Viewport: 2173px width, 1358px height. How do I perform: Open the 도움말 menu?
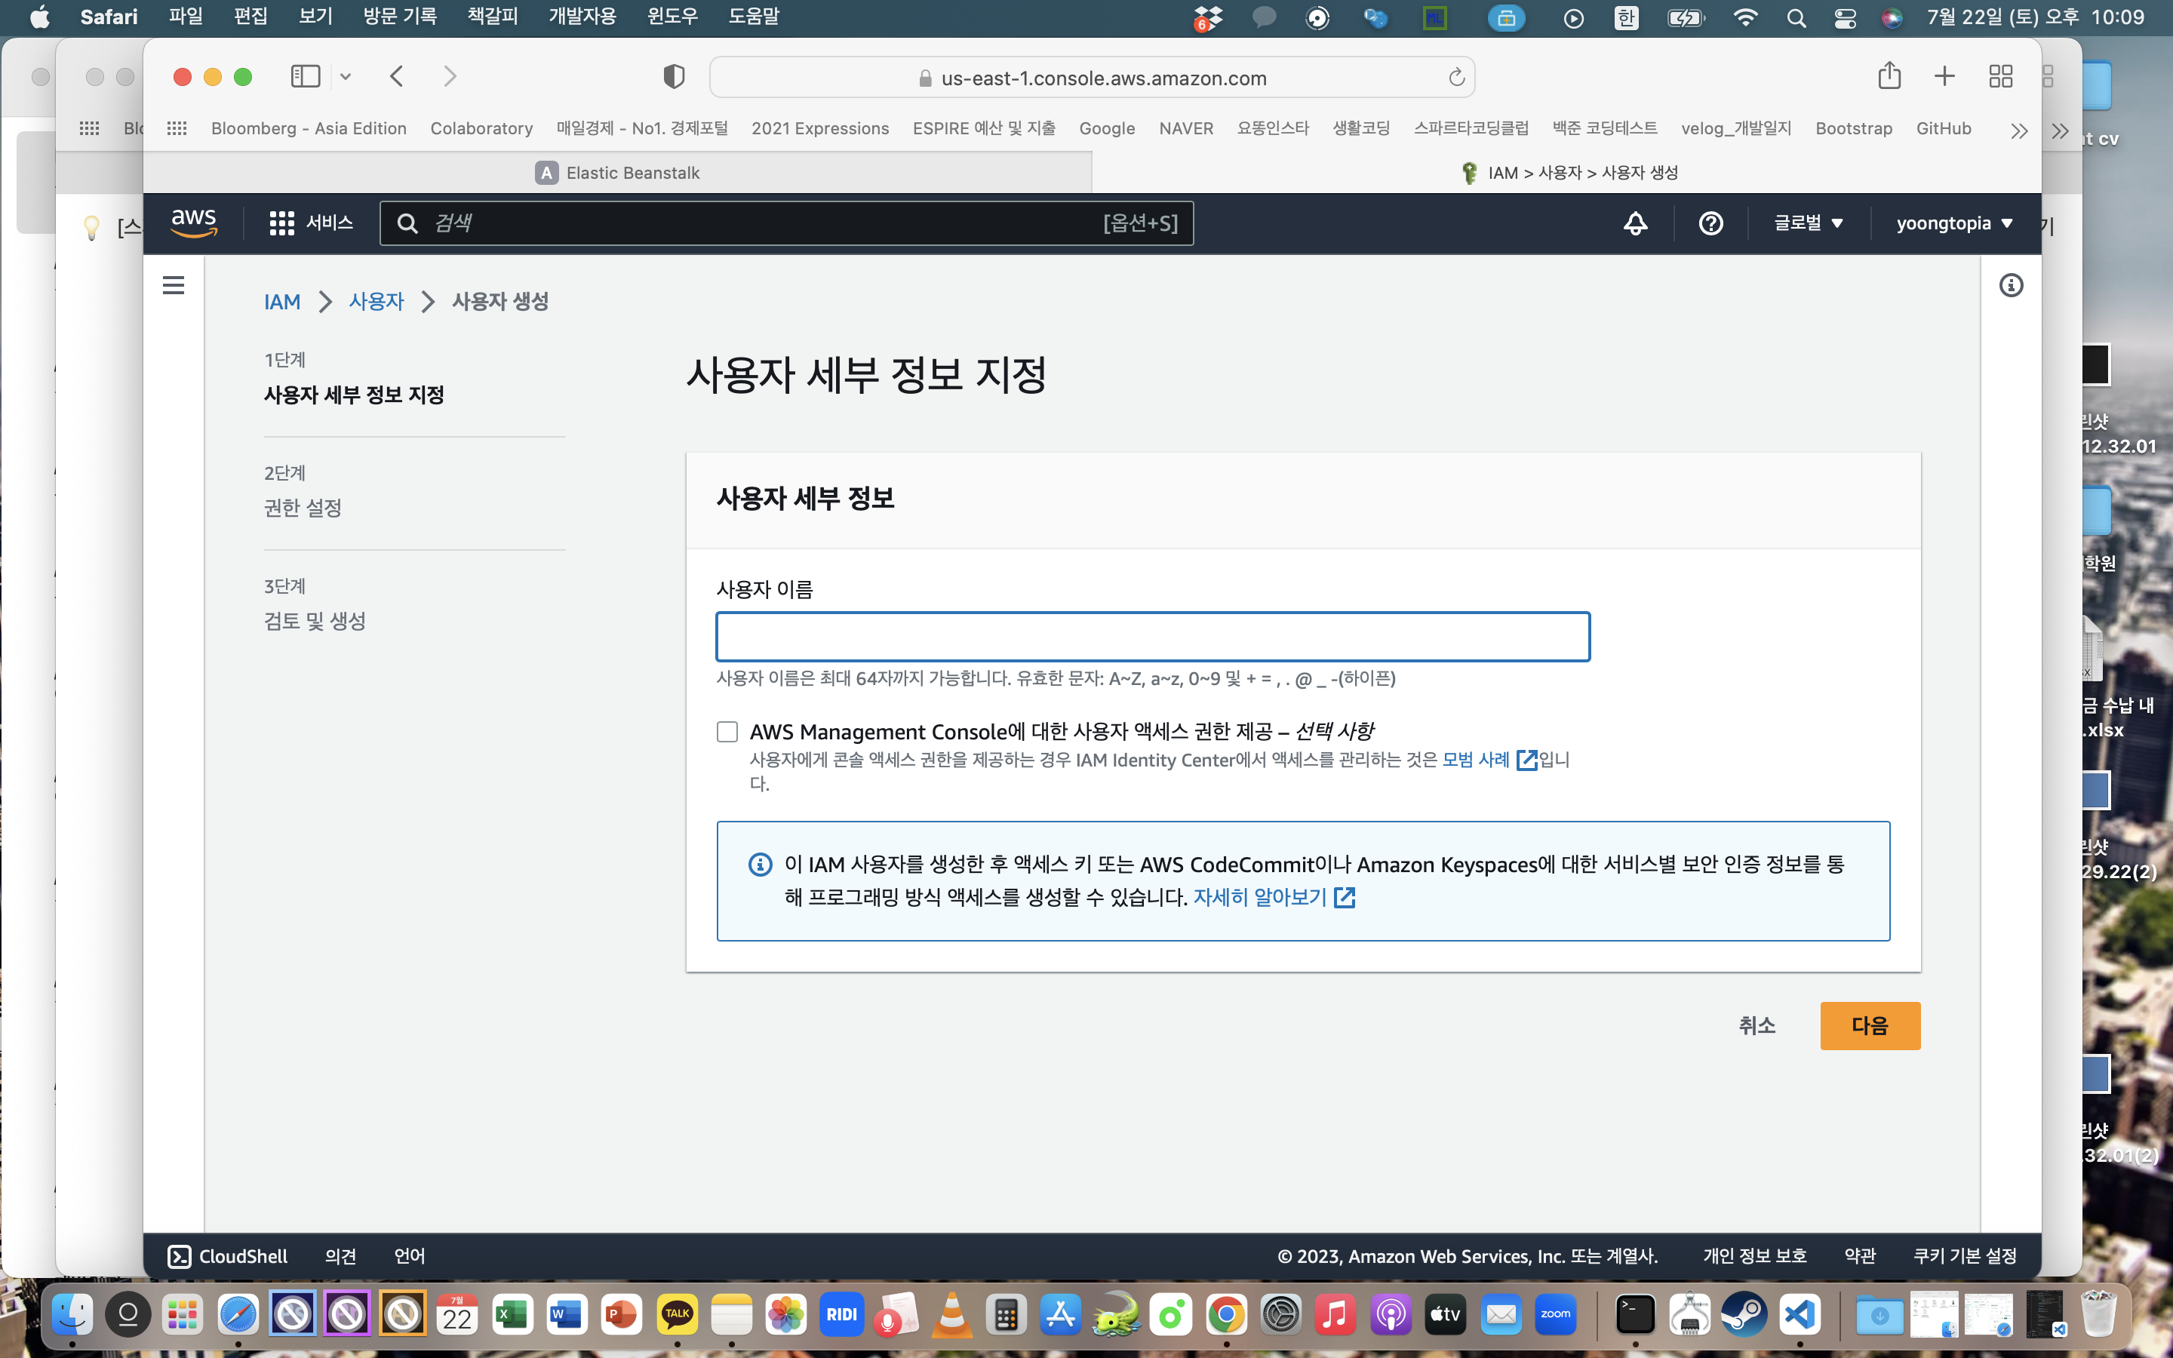(753, 17)
